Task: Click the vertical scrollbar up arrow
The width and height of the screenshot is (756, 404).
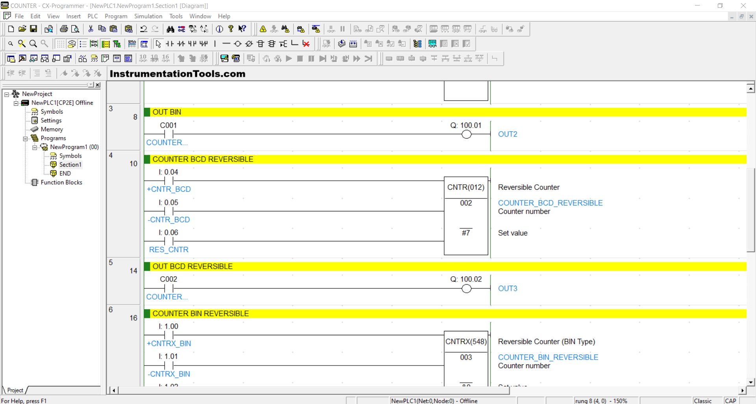Action: pos(751,88)
